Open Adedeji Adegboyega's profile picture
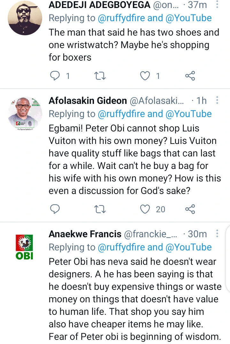Viewport: 230px width, 344px height. point(25,18)
